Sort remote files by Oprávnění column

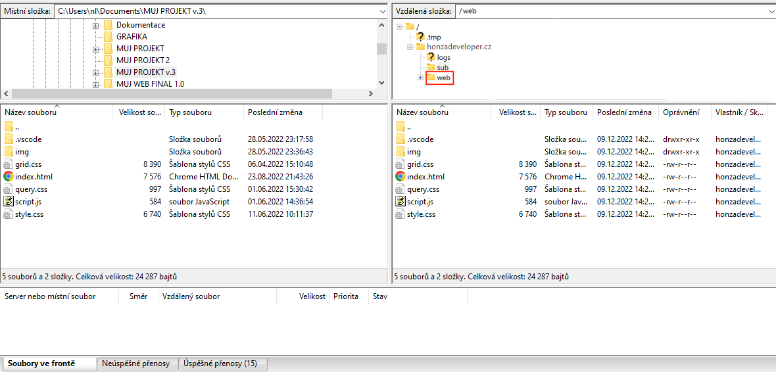click(681, 112)
